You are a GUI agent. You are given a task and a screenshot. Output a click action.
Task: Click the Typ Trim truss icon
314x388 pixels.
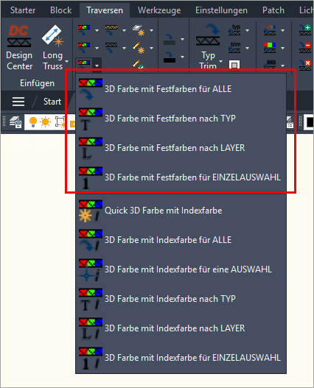click(x=208, y=35)
